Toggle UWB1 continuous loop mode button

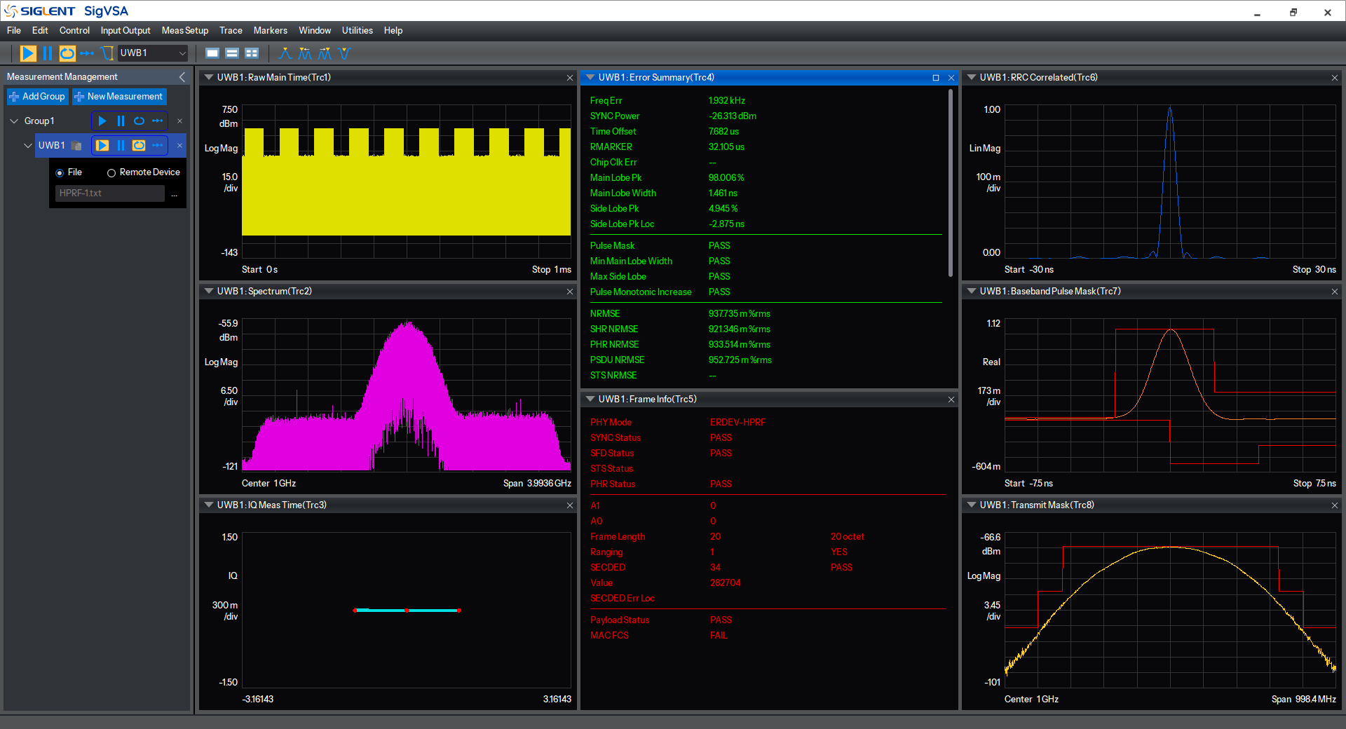tap(139, 146)
